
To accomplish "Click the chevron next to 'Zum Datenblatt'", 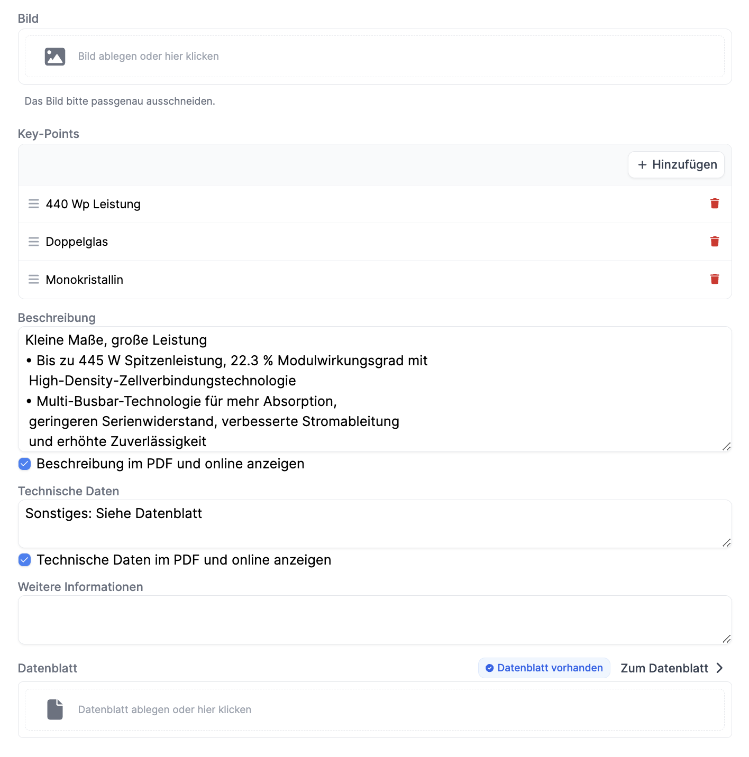I will point(720,668).
